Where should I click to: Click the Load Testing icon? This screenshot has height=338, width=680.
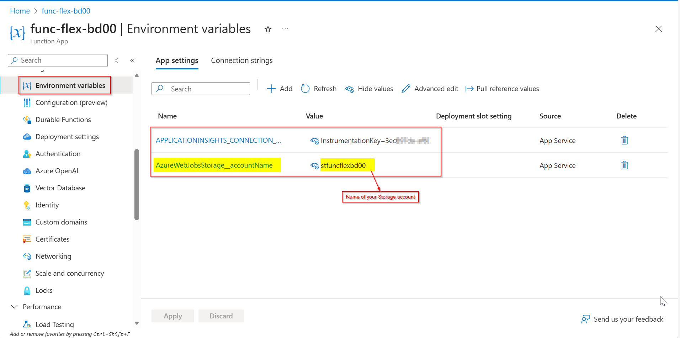pos(27,324)
